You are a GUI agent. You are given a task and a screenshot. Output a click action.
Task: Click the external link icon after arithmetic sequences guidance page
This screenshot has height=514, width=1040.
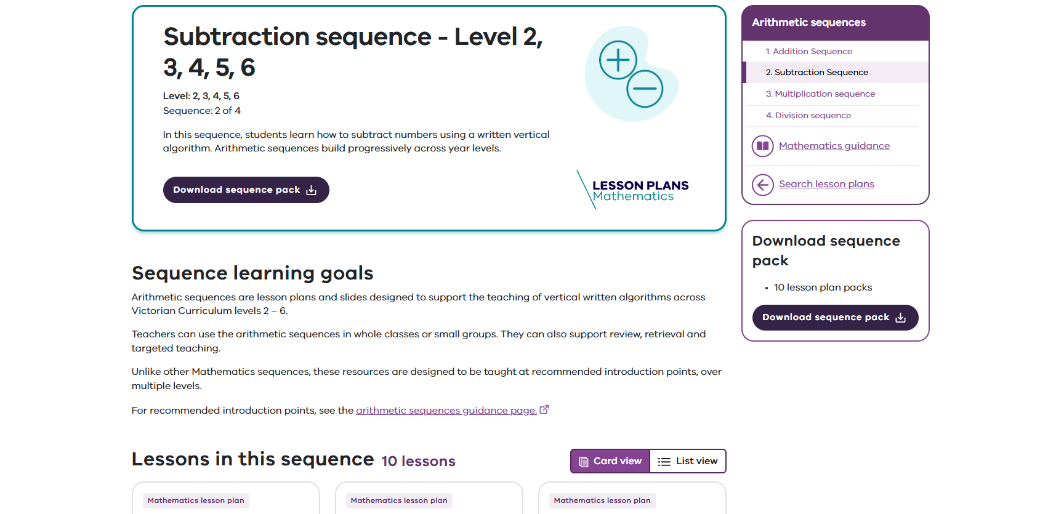[544, 409]
